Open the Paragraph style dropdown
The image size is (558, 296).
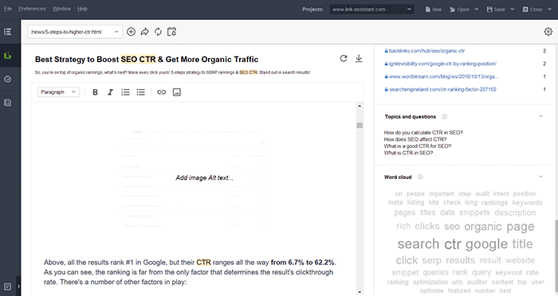[59, 92]
